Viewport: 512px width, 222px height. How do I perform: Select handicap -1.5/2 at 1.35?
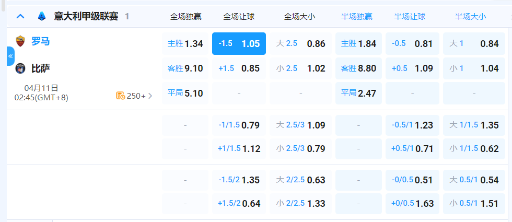pyautogui.click(x=239, y=180)
